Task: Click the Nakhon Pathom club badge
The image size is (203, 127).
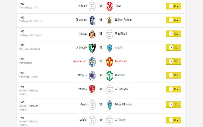Action: [x=109, y=20]
